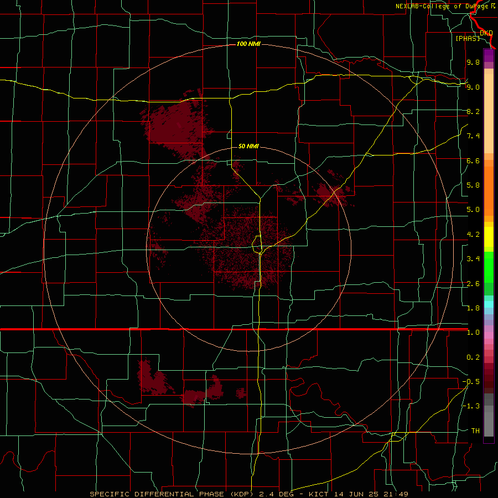Viewport: 498px width, 498px height.
Task: Click the 100 NMI range ring label
Action: 248,44
